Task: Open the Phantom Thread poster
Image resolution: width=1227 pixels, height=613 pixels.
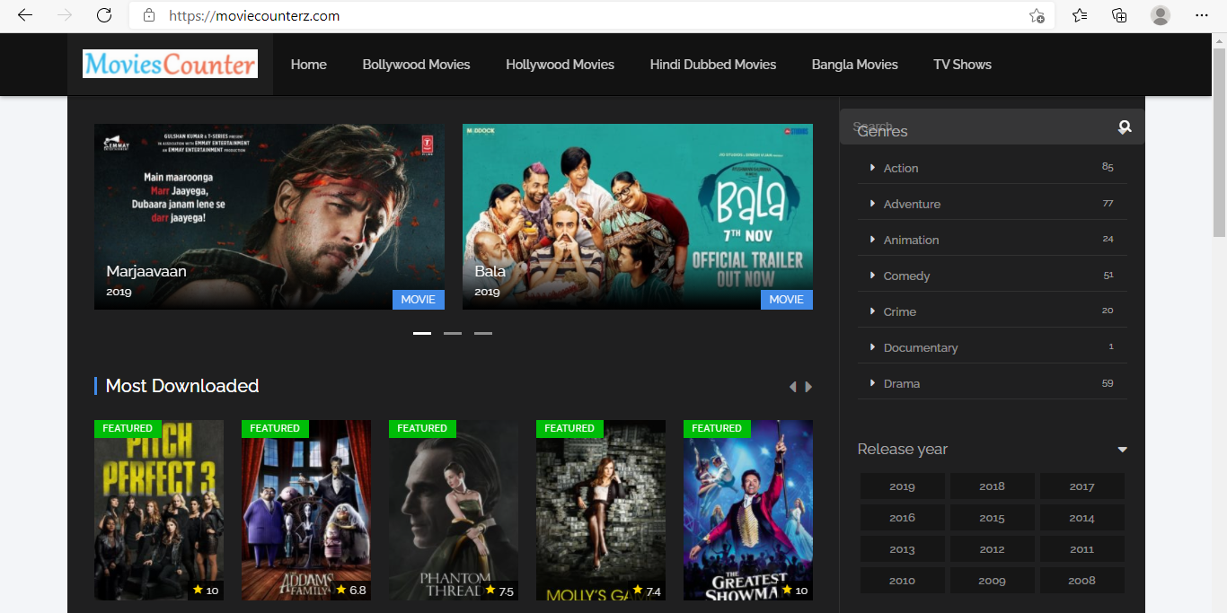Action: click(x=454, y=510)
